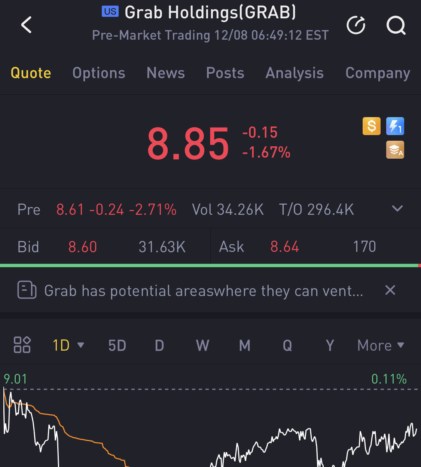The width and height of the screenshot is (421, 467).
Task: Select the 5D chart range
Action: [x=117, y=345]
